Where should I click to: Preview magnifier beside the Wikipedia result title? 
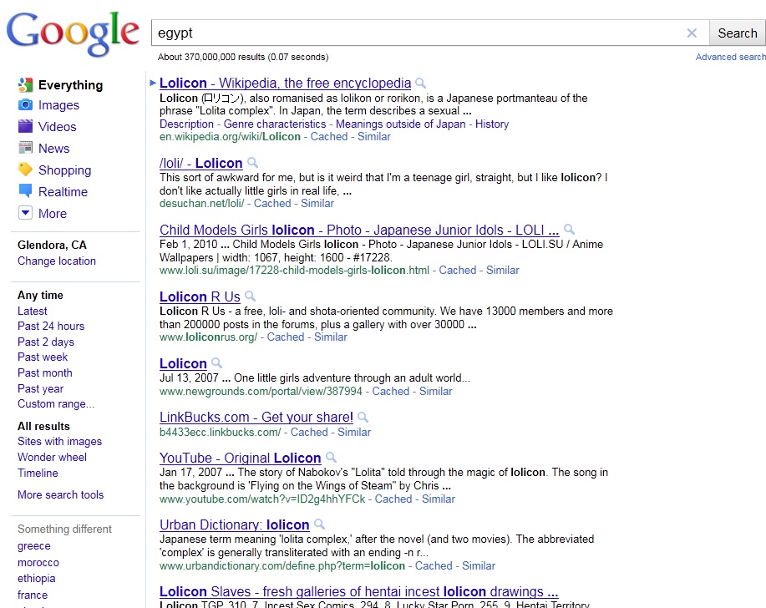point(420,84)
